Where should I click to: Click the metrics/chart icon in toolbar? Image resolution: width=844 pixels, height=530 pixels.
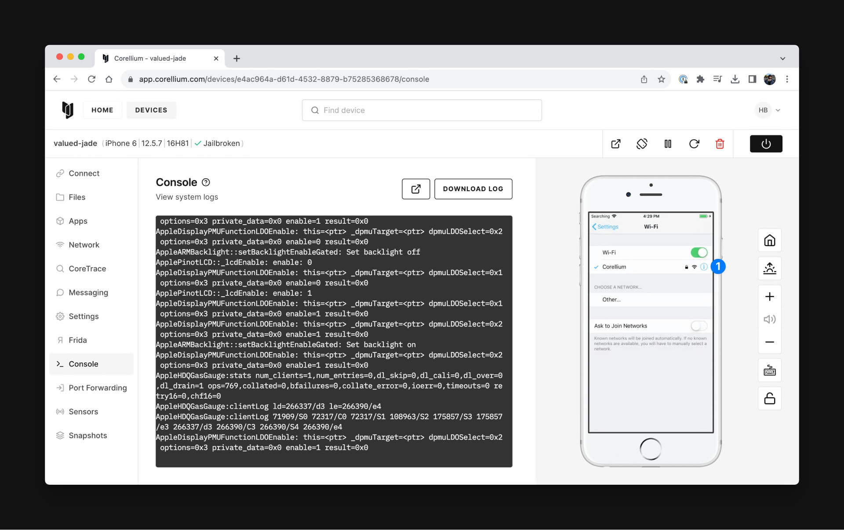(x=667, y=144)
